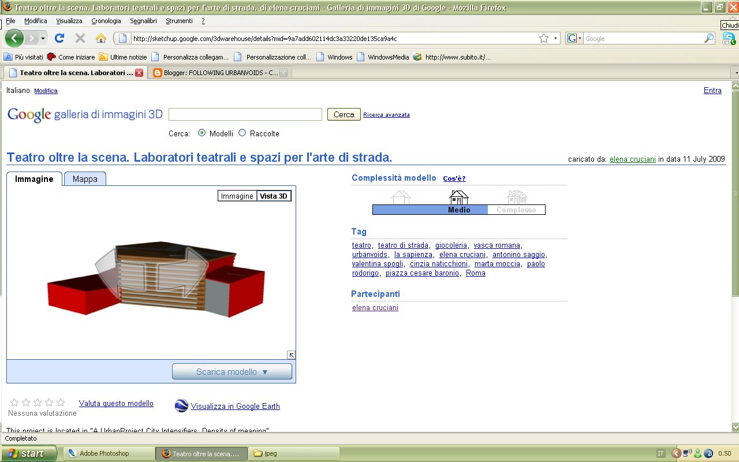The width and height of the screenshot is (739, 462).
Task: Click in the 3D gallery search field
Action: pos(245,114)
